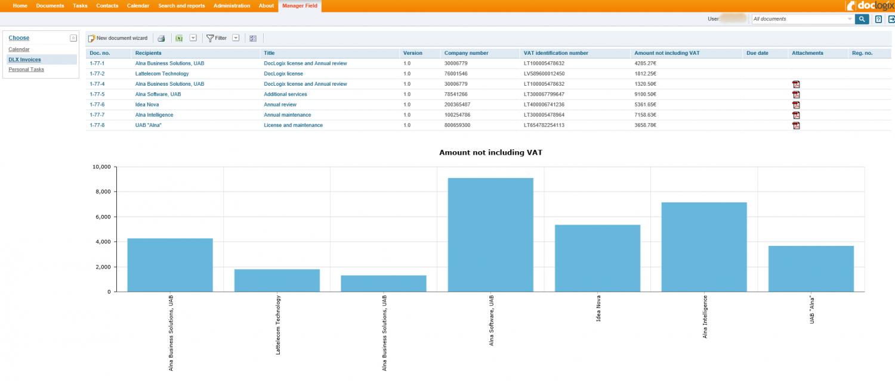
Task: Sort by the Reg. no. column header
Action: pos(862,53)
